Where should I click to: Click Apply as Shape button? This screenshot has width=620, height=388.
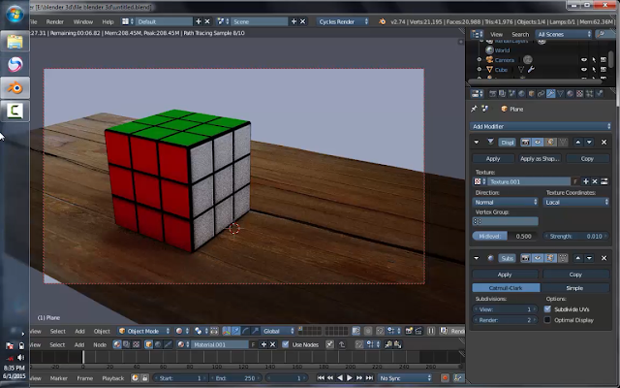pos(540,159)
